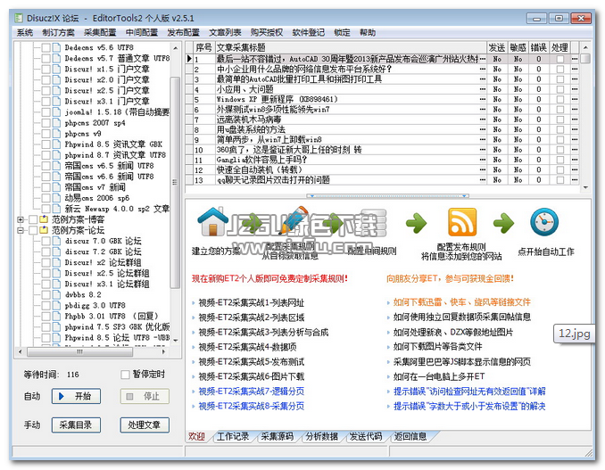605x470 pixels.
Task: Click the house icon for building your plan
Action: point(212,221)
